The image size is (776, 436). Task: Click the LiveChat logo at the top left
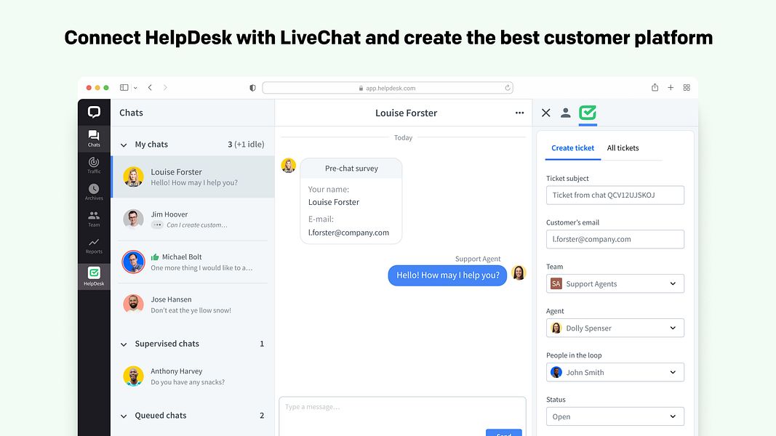pyautogui.click(x=94, y=111)
